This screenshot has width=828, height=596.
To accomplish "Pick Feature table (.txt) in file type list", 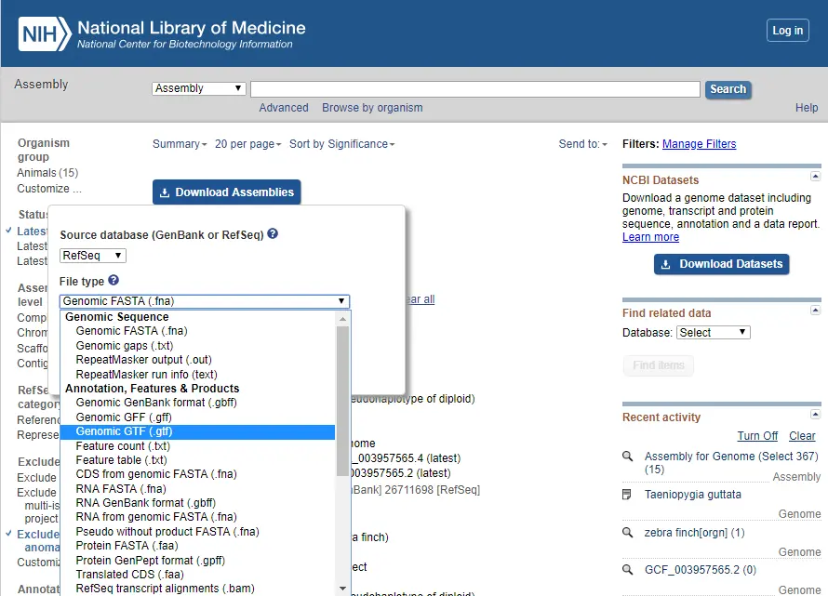I will click(121, 460).
